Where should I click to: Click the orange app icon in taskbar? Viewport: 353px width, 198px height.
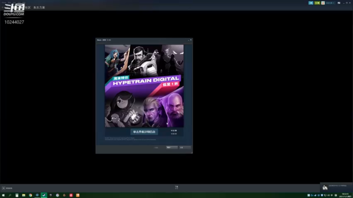pyautogui.click(x=78, y=195)
